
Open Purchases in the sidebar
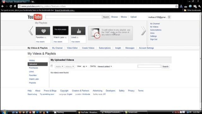coord(33,68)
